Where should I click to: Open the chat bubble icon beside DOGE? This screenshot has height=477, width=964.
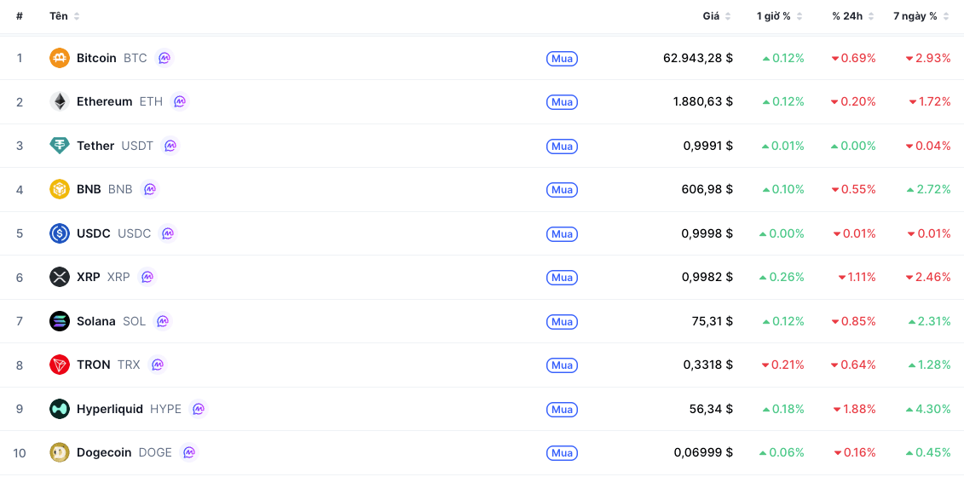pos(189,452)
